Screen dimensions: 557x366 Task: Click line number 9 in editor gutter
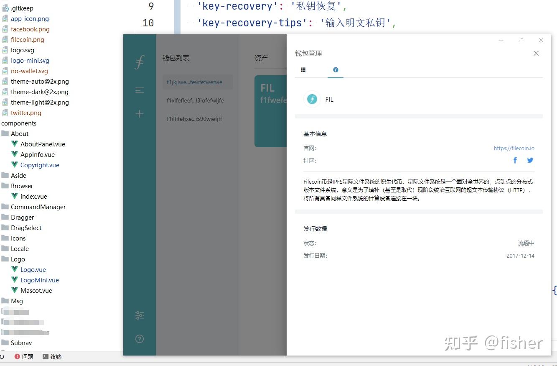click(x=151, y=6)
